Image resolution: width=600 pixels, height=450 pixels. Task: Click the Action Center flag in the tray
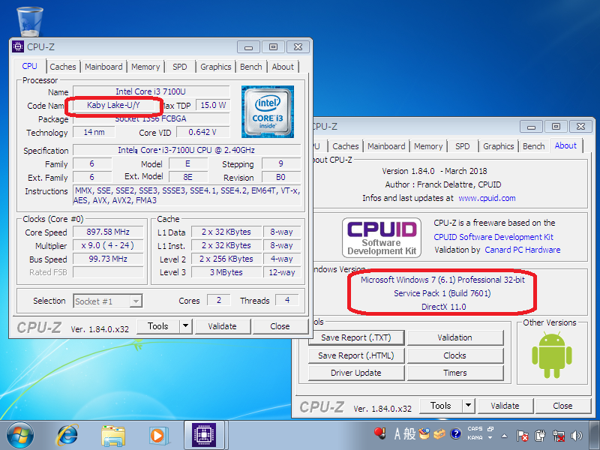(523, 435)
